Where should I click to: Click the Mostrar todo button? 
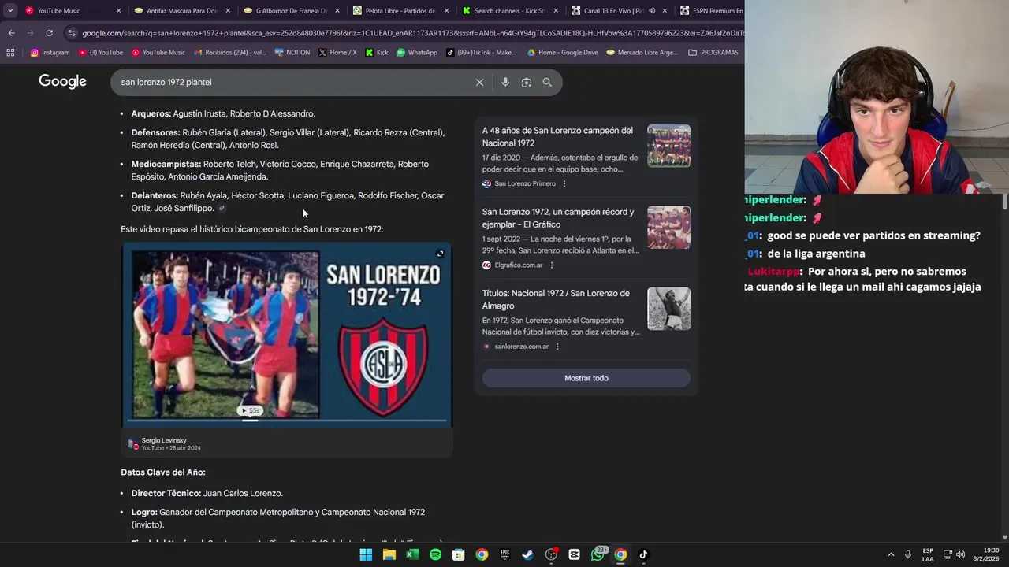[x=586, y=378]
